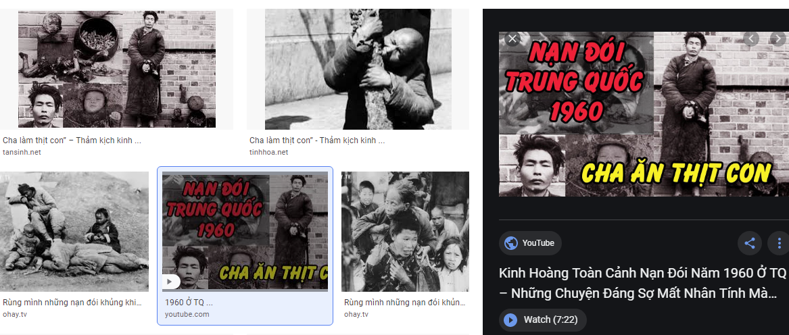789x335 pixels.
Task: Open the three-dot more options menu
Action: click(x=780, y=243)
